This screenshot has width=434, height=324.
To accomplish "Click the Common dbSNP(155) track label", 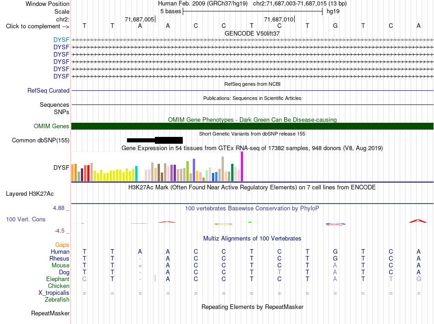I will point(40,140).
